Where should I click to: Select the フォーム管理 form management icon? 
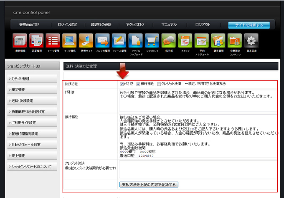pos(119,41)
